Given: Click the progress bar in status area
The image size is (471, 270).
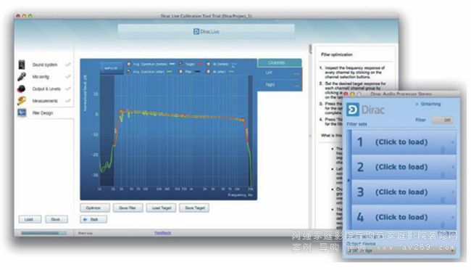Looking at the screenshot, I should 44,233.
